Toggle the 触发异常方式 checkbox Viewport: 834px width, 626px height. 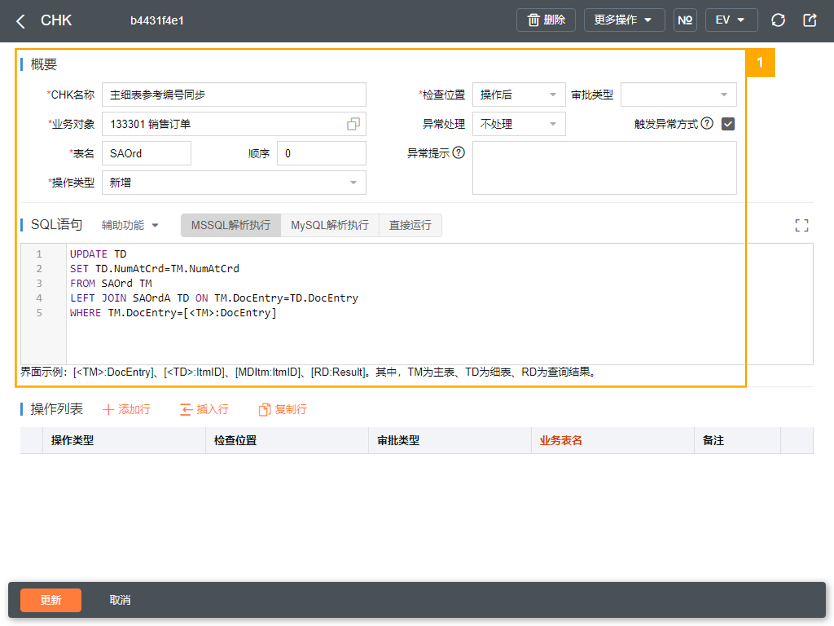[x=728, y=124]
